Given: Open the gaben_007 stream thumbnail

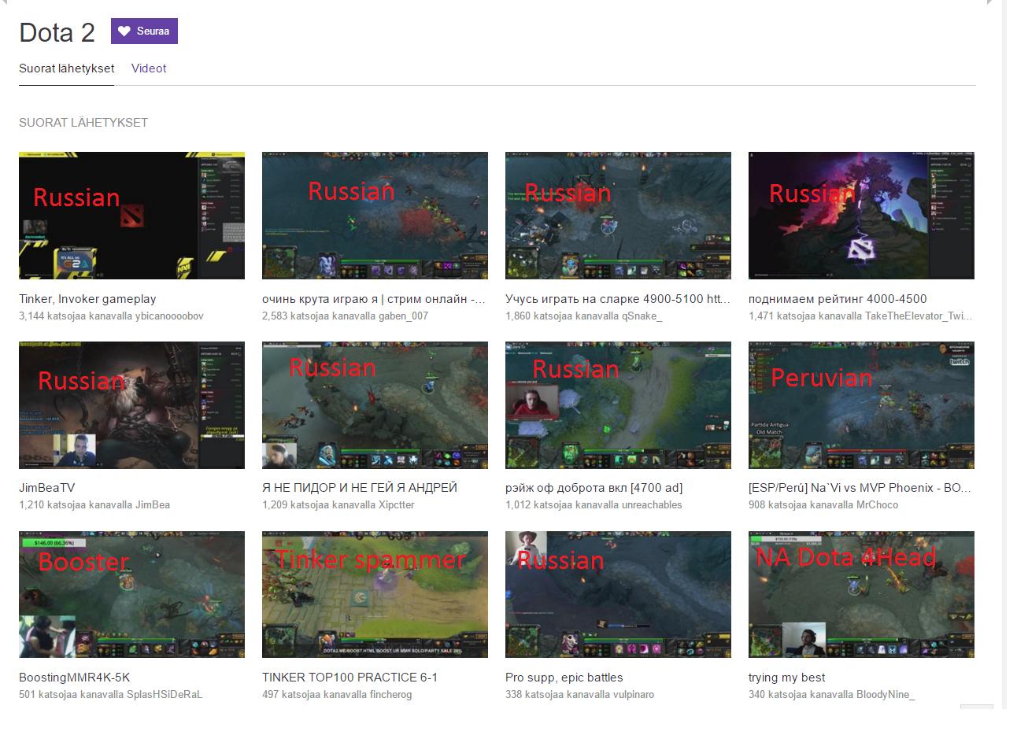Looking at the screenshot, I should pyautogui.click(x=375, y=216).
